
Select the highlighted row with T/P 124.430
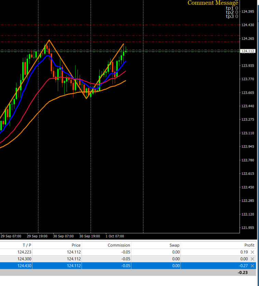point(128,266)
